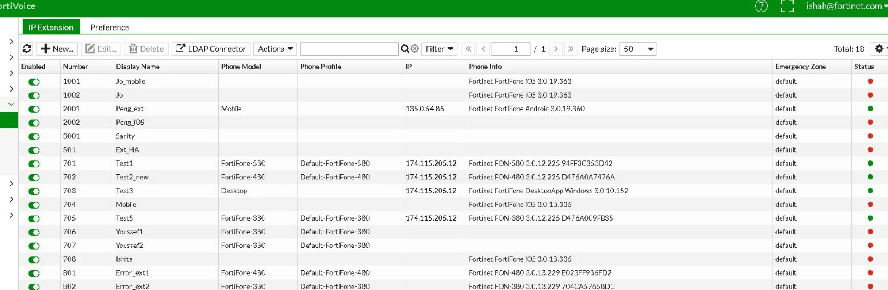Viewport: 888px width, 290px height.
Task: Toggle enabled switch for Sanity 3001
Action: [34, 136]
